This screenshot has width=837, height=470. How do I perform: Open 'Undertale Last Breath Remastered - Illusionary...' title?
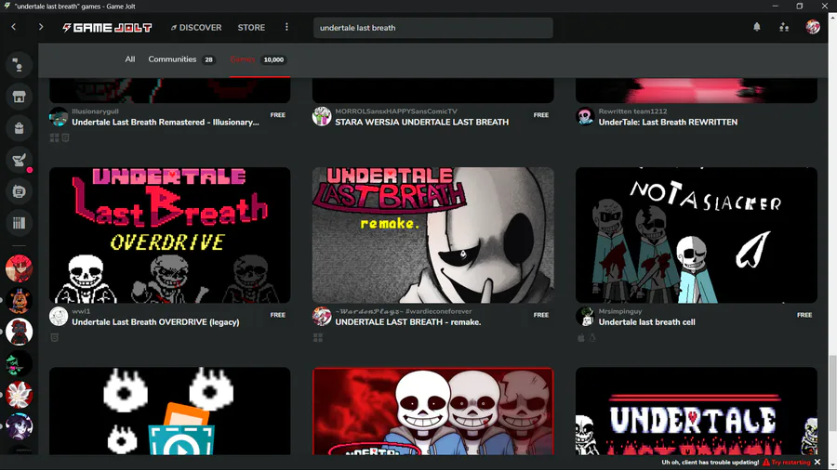tap(166, 122)
